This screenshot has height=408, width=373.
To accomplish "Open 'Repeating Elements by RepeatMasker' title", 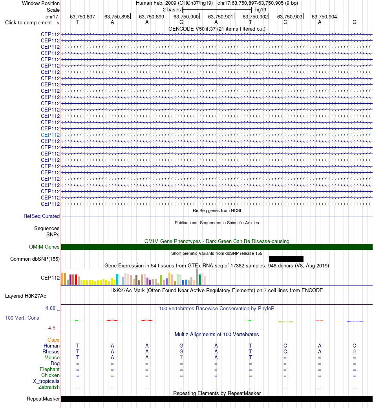I will click(x=217, y=393).
